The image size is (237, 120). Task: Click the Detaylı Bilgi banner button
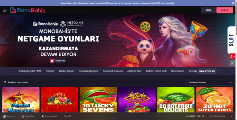coord(58,61)
